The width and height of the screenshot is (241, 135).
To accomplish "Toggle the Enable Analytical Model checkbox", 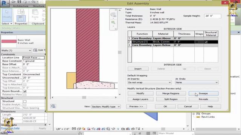I will [x=25, y=105].
